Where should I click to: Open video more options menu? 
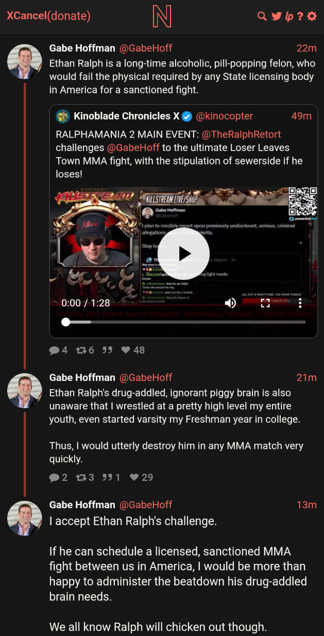(x=300, y=303)
